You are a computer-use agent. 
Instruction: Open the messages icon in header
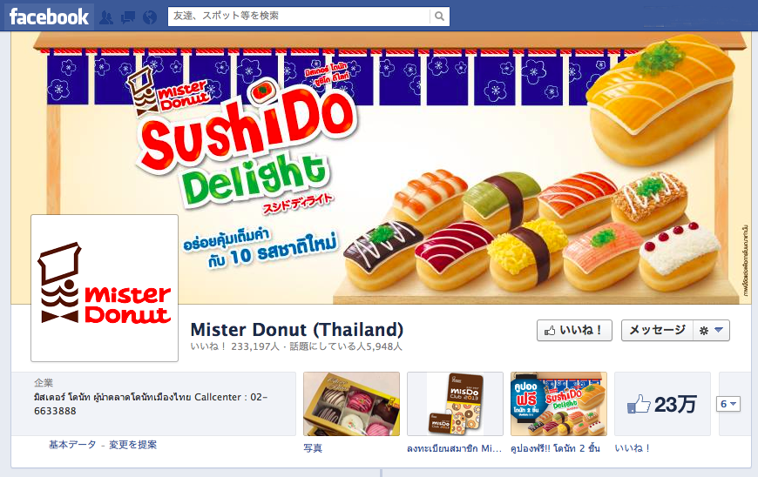coord(128,18)
